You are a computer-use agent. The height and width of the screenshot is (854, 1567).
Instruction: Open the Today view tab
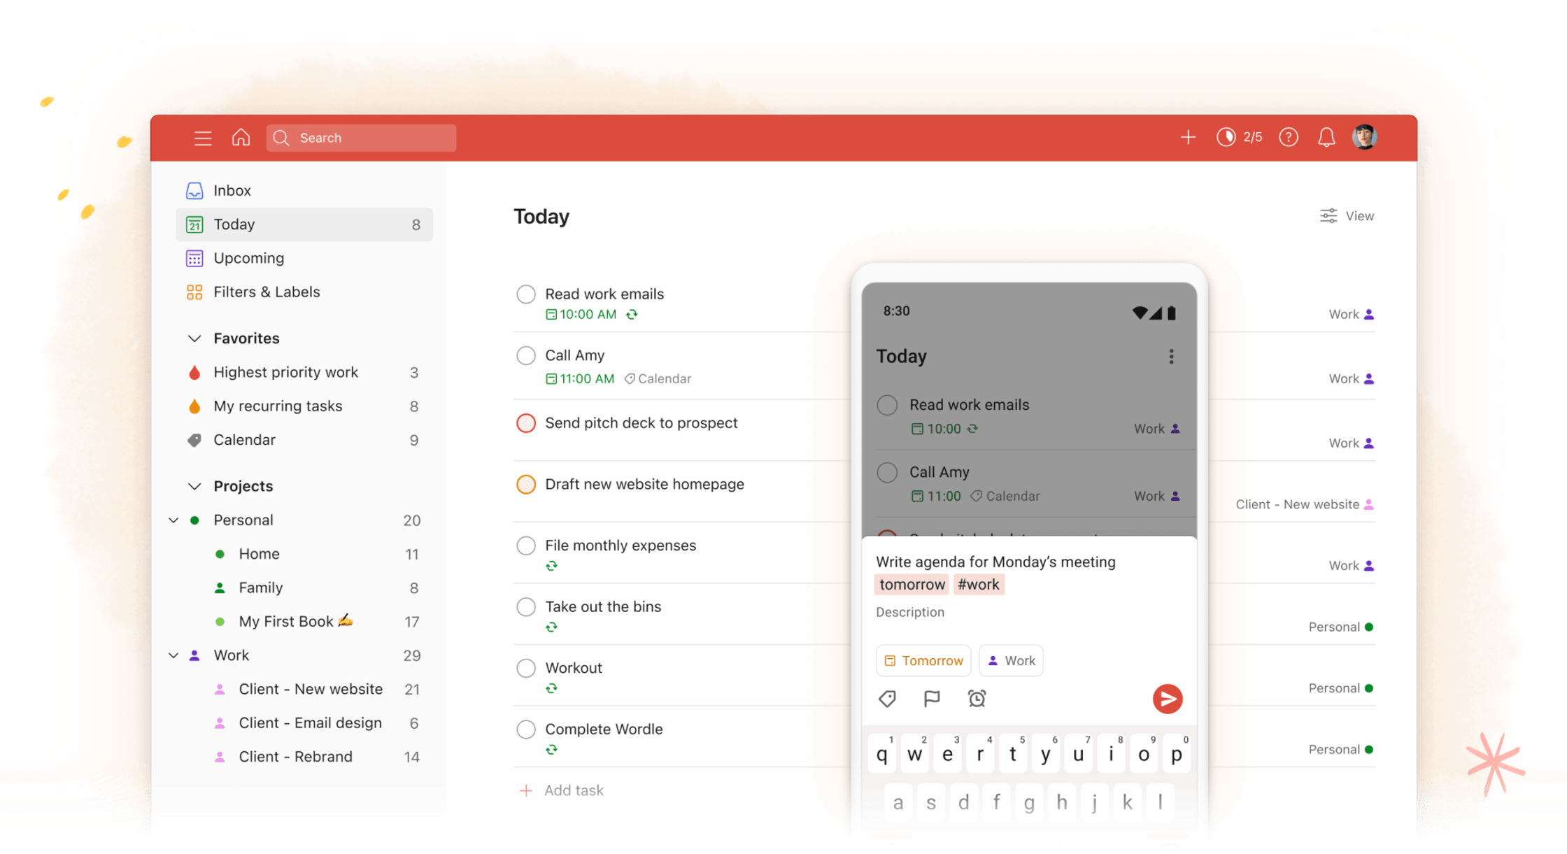304,224
